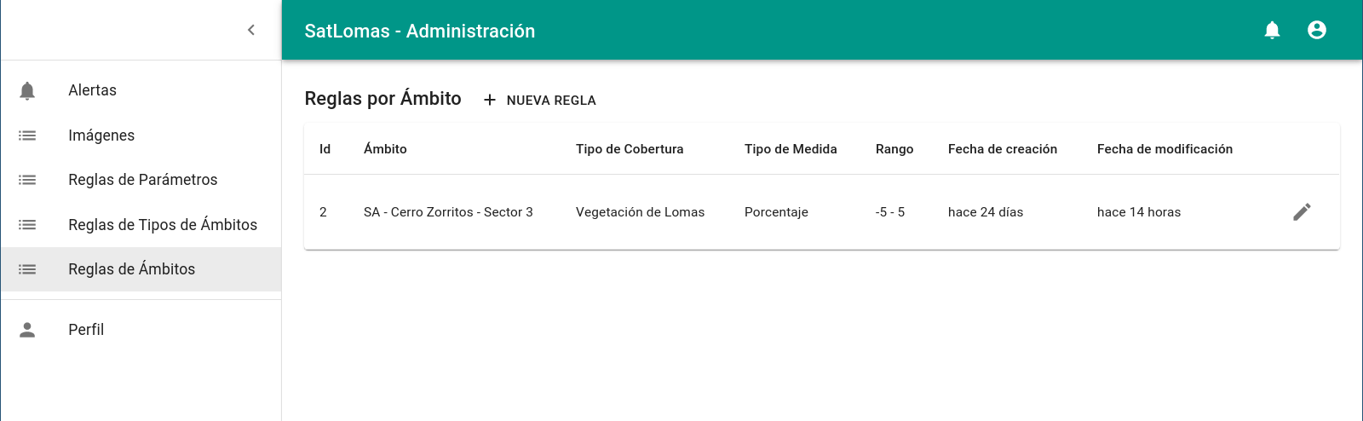Go to Imágenes section
1363x421 pixels.
click(x=141, y=136)
